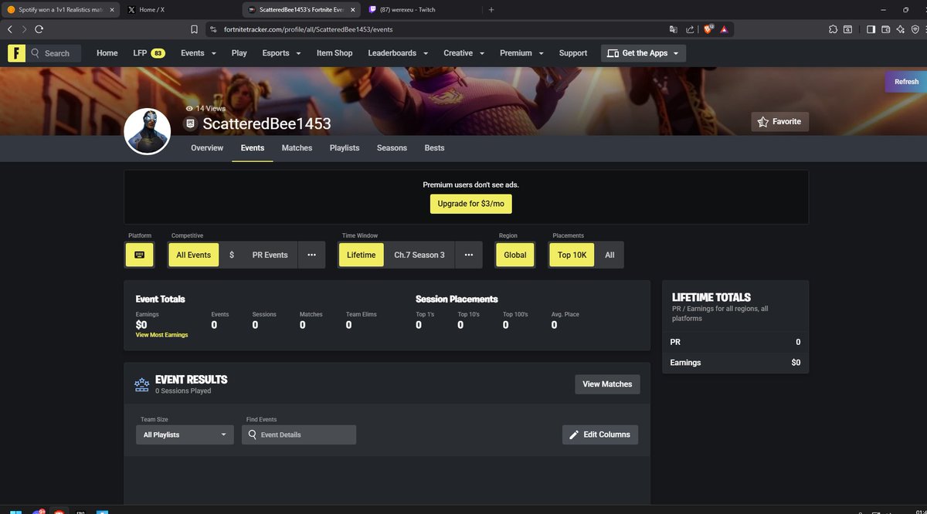Switch to the Twitch werexeu browser tab

pos(422,9)
